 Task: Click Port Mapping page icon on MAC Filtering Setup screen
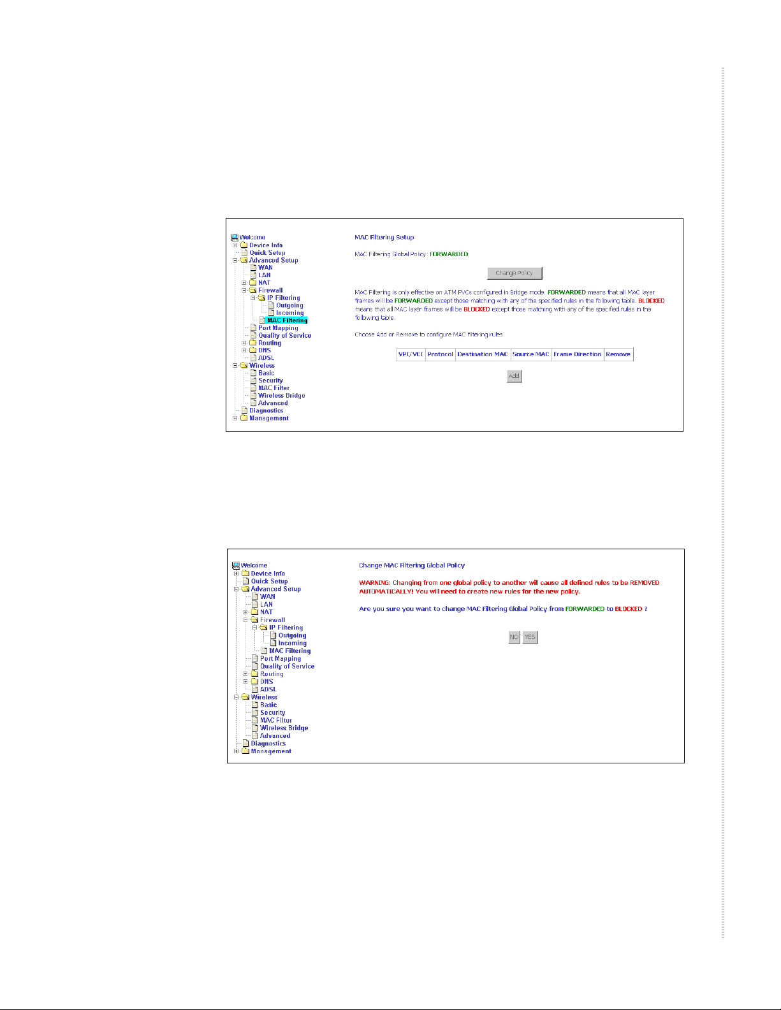pyautogui.click(x=253, y=328)
